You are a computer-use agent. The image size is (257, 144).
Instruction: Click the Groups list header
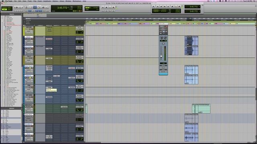point(12,108)
